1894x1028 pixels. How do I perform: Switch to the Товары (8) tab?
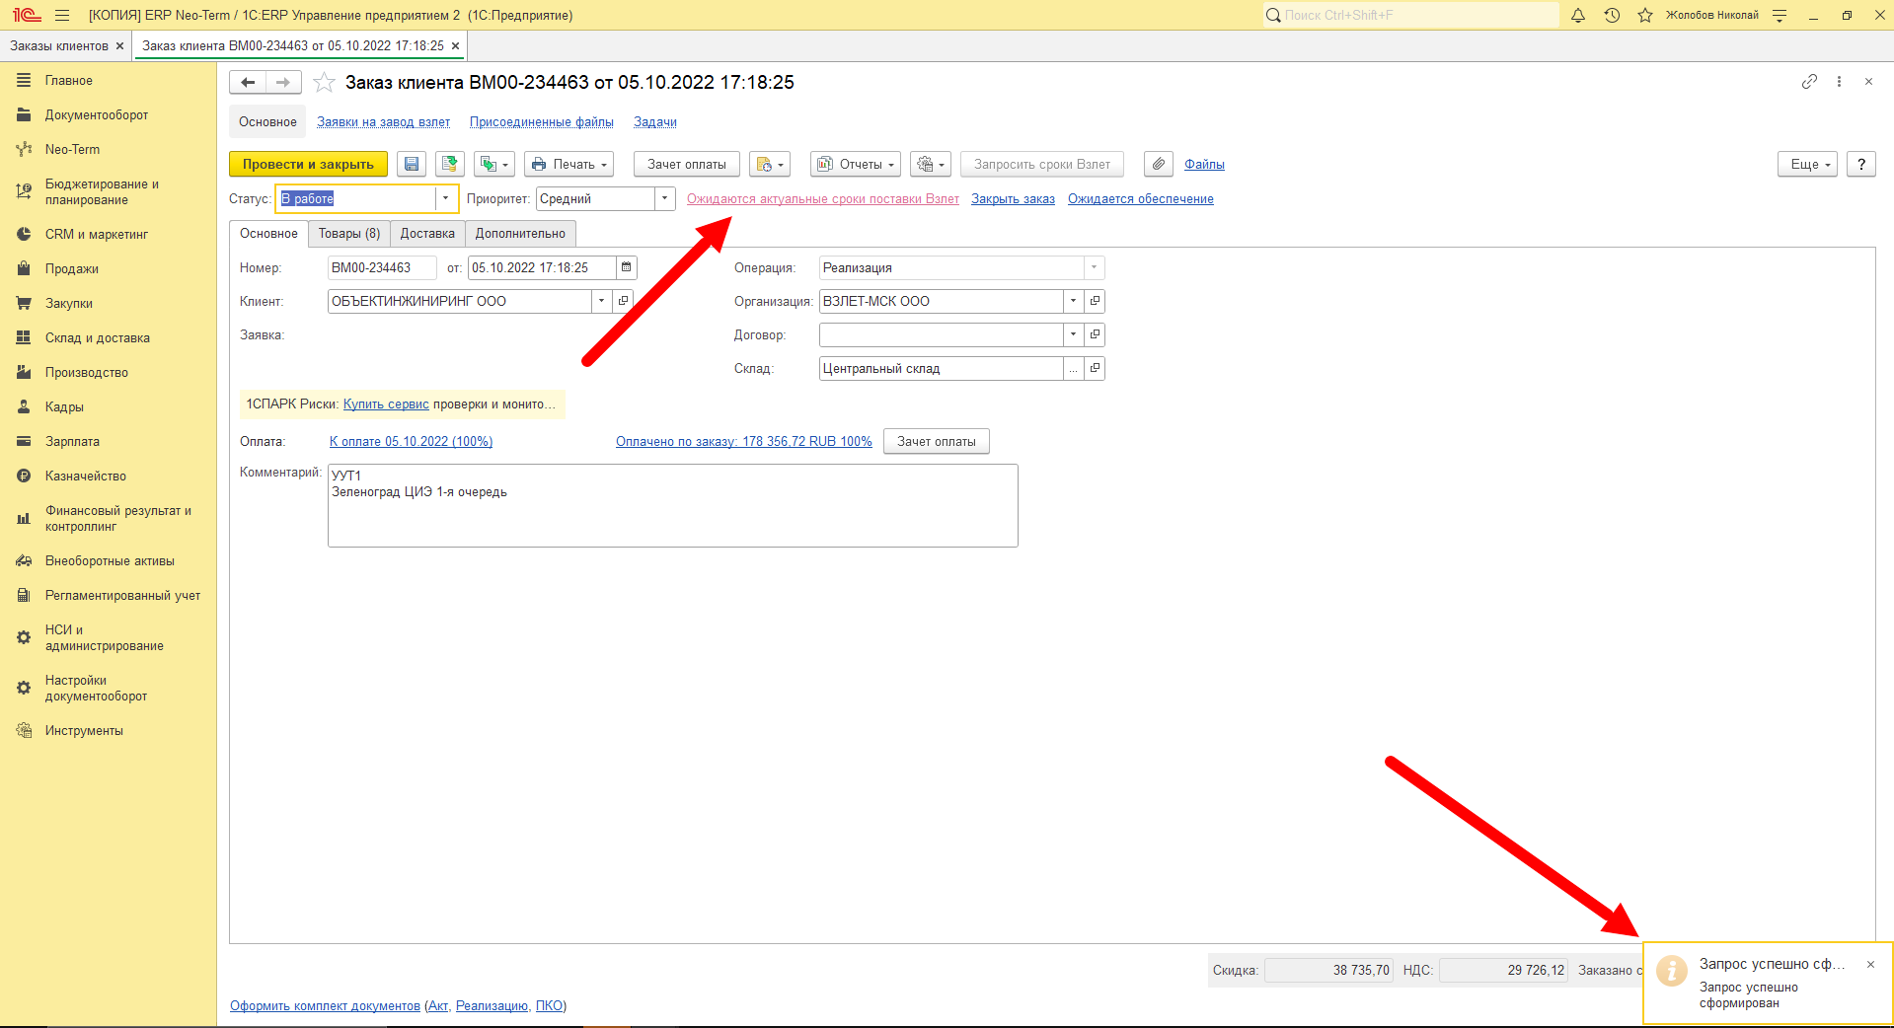349,234
